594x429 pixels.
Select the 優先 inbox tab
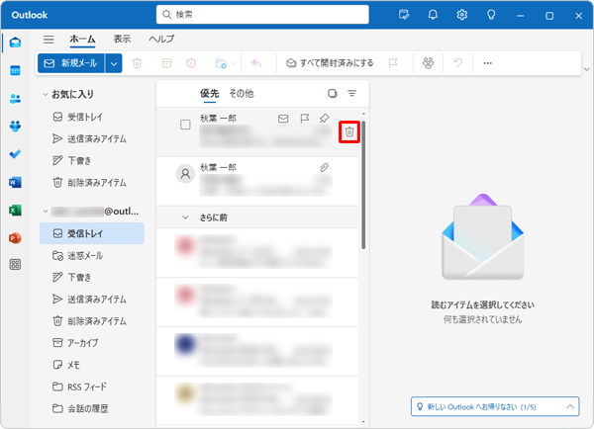click(210, 94)
